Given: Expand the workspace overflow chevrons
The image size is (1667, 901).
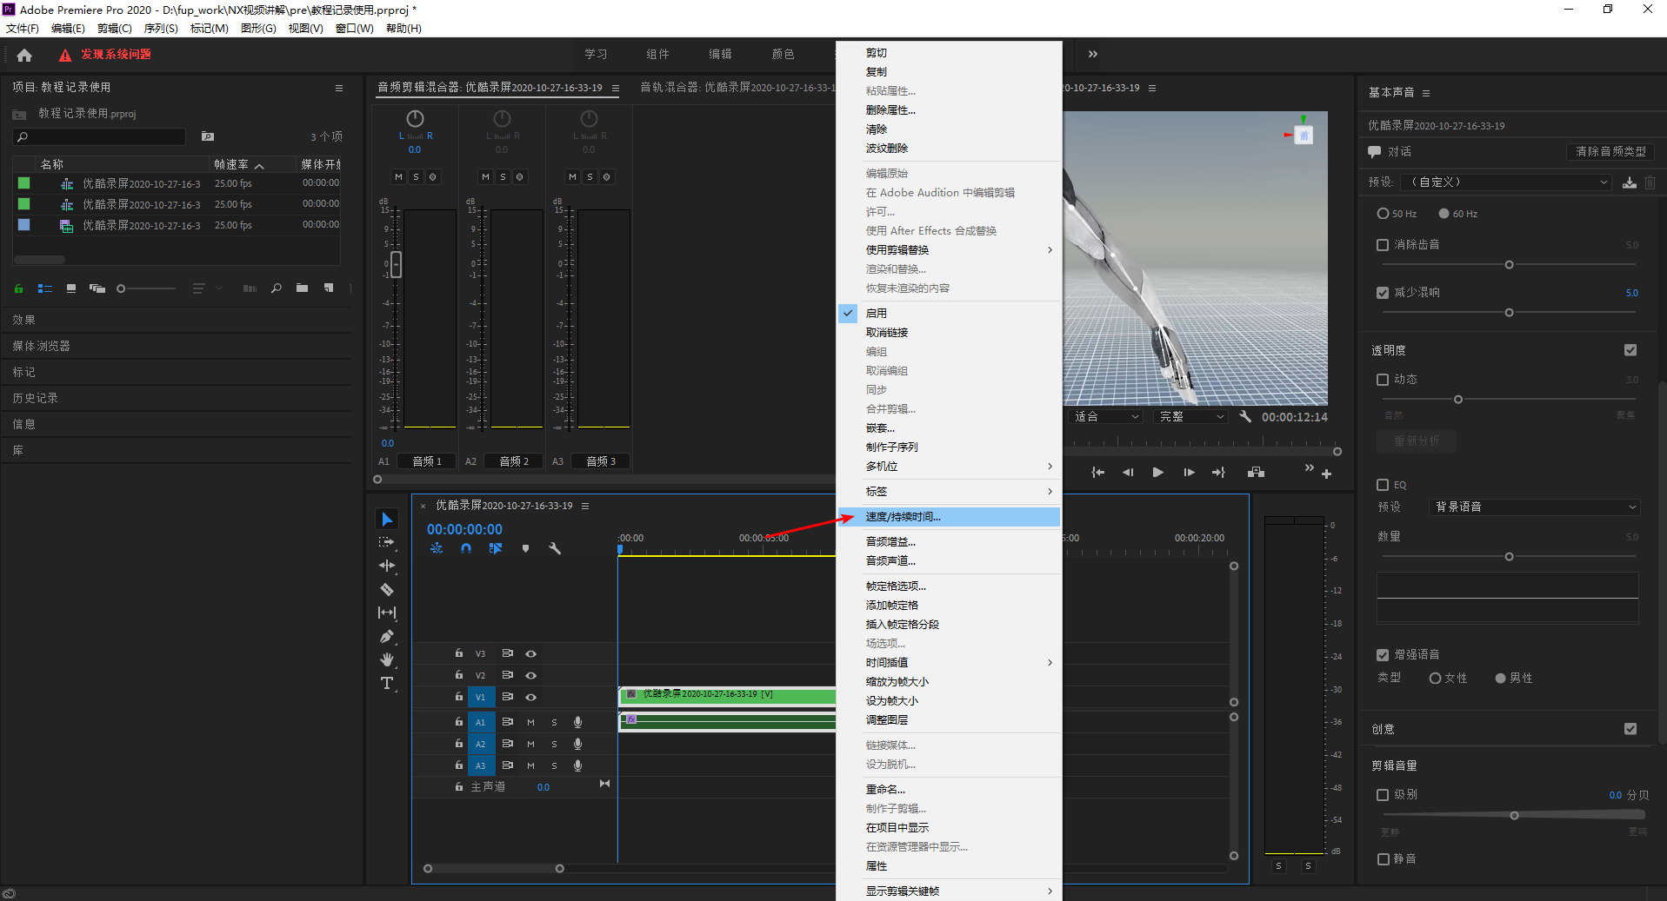Looking at the screenshot, I should [1093, 54].
